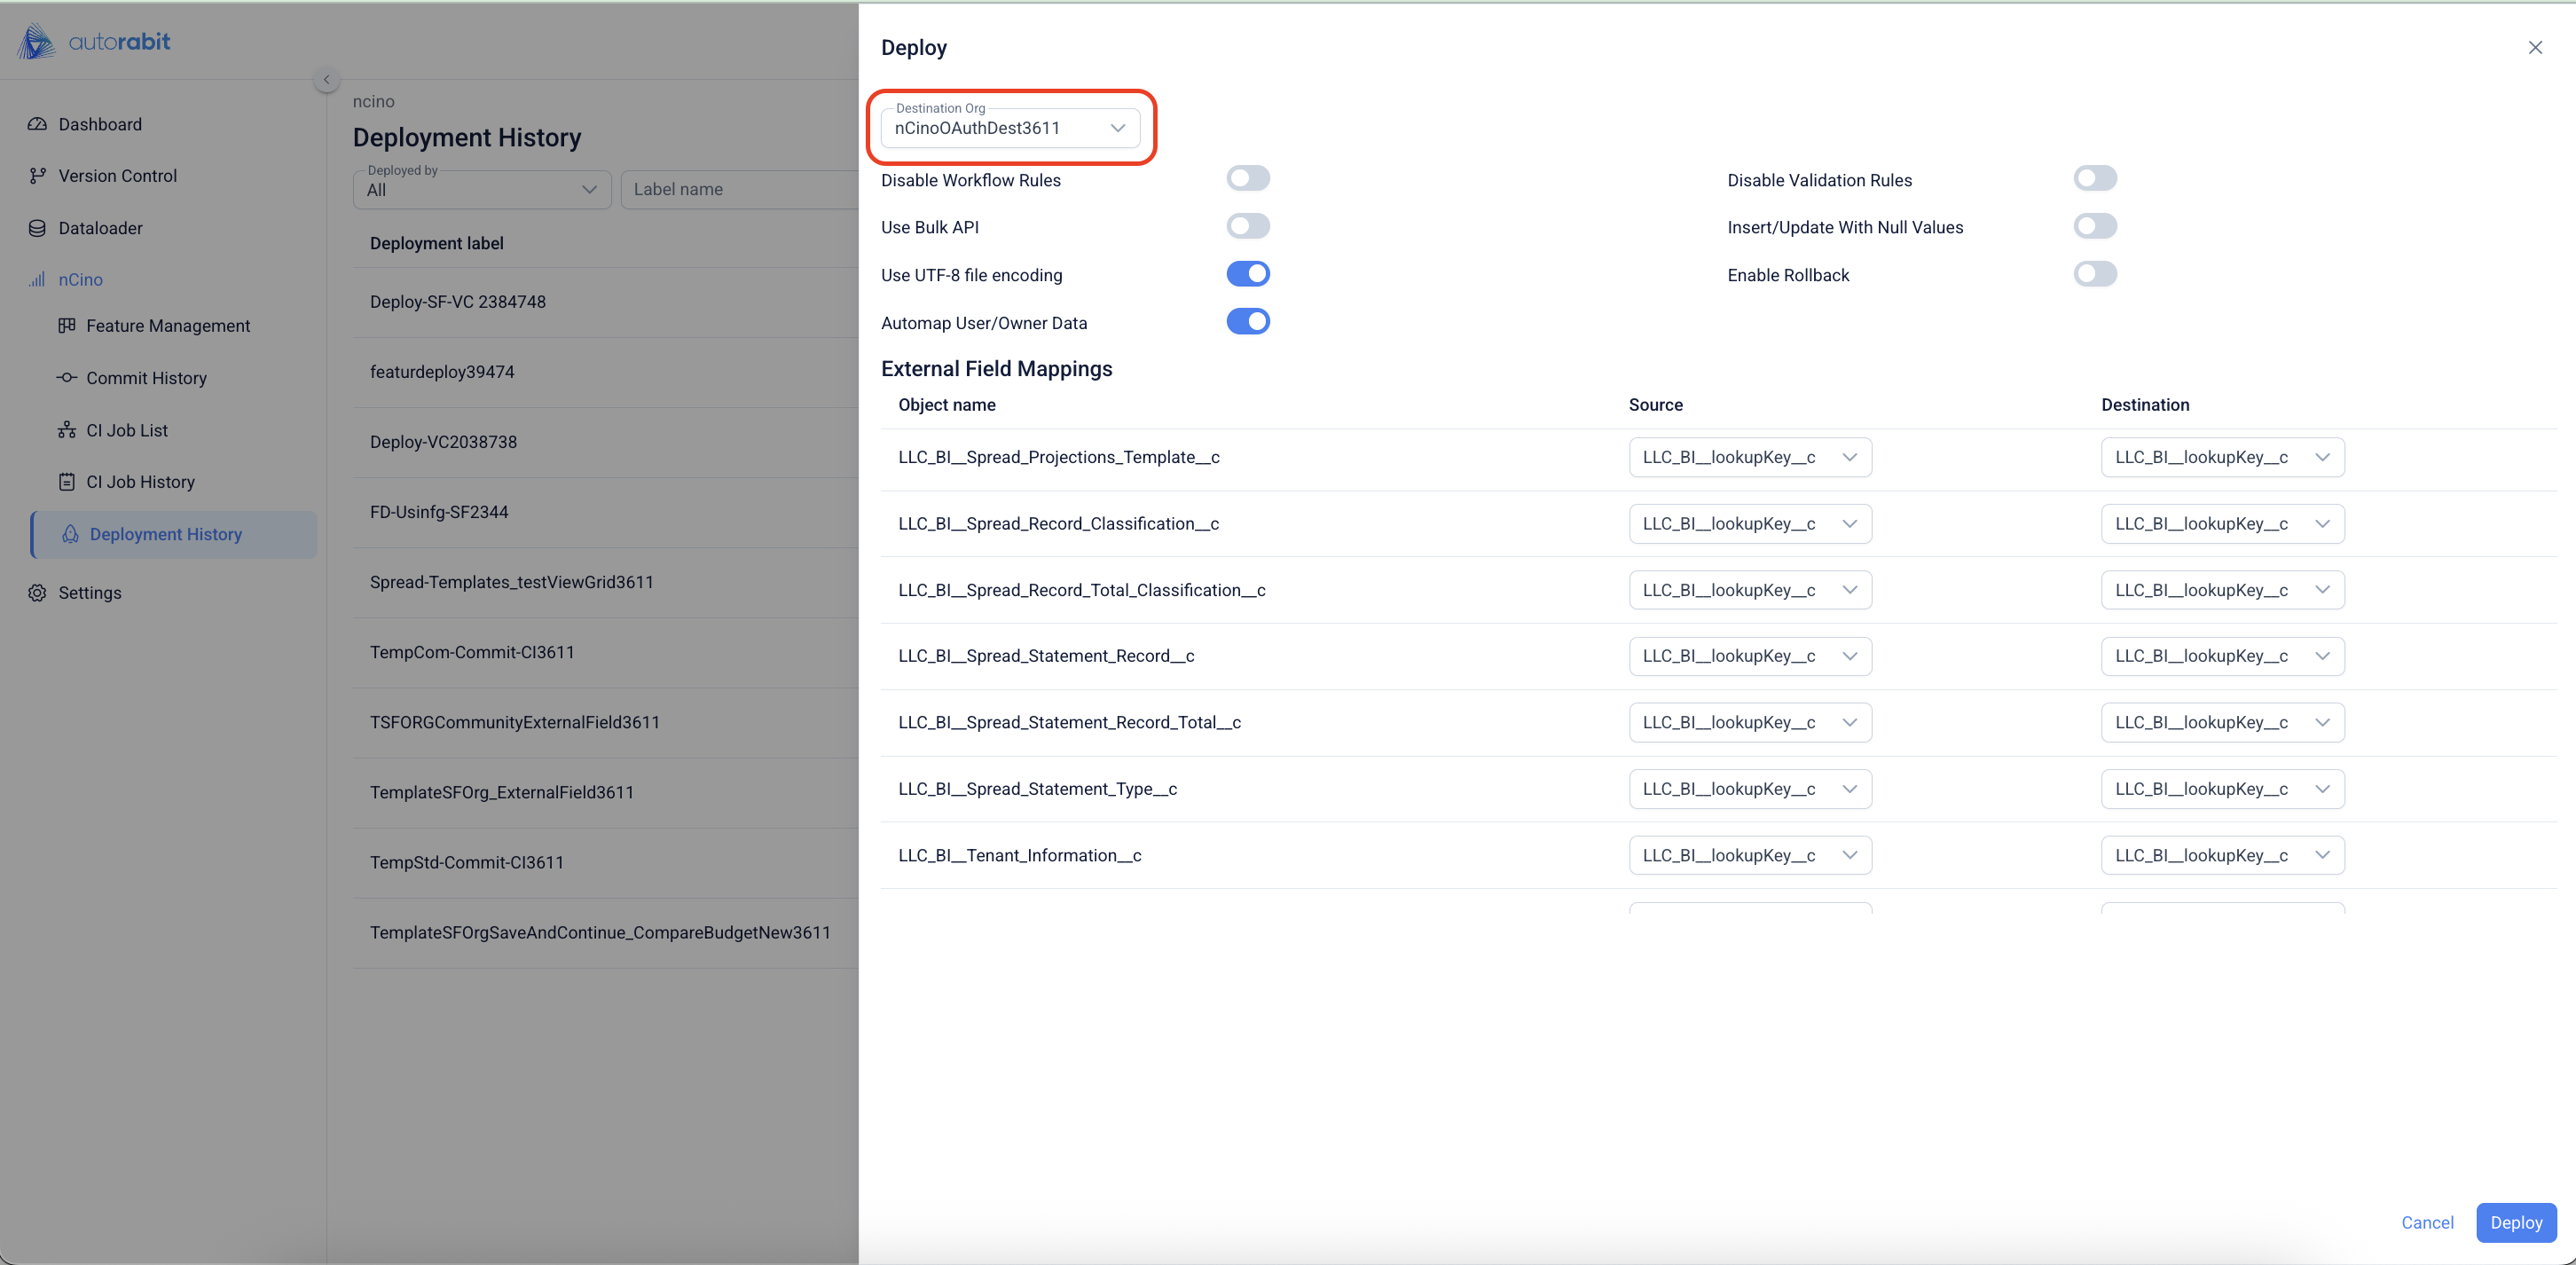Enable the Disable Workflow Rules toggle
Viewport: 2576px width, 1265px height.
point(1247,179)
